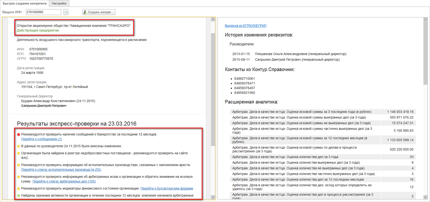430x202 pixels.
Task: Click the heading Результаты экспресс-проверки на 23.03.2016
Action: click(77, 124)
